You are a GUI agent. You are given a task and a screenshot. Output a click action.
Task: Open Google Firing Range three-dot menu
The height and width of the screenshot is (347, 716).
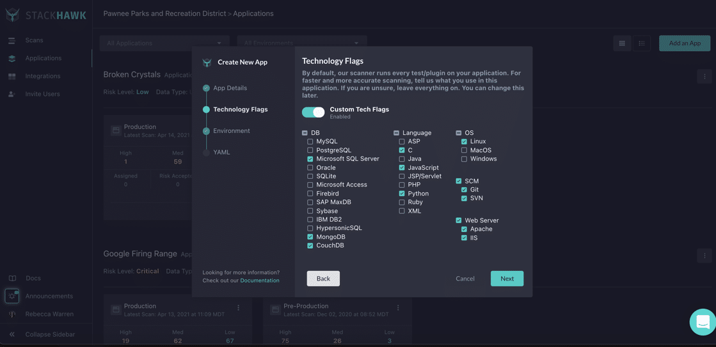pos(704,256)
